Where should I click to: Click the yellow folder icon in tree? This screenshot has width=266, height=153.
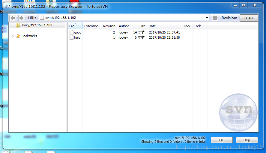(x=18, y=25)
